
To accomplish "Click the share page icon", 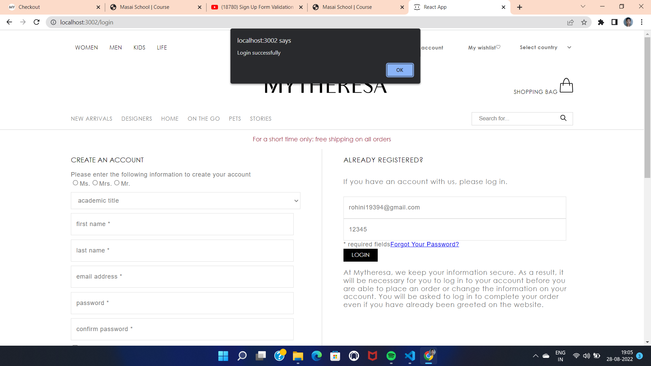I will (x=570, y=22).
